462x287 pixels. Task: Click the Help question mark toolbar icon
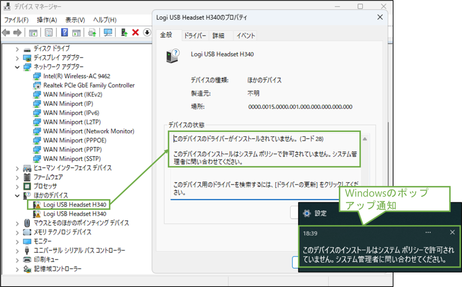pos(65,32)
